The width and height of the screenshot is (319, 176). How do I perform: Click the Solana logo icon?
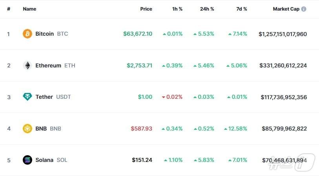27,160
